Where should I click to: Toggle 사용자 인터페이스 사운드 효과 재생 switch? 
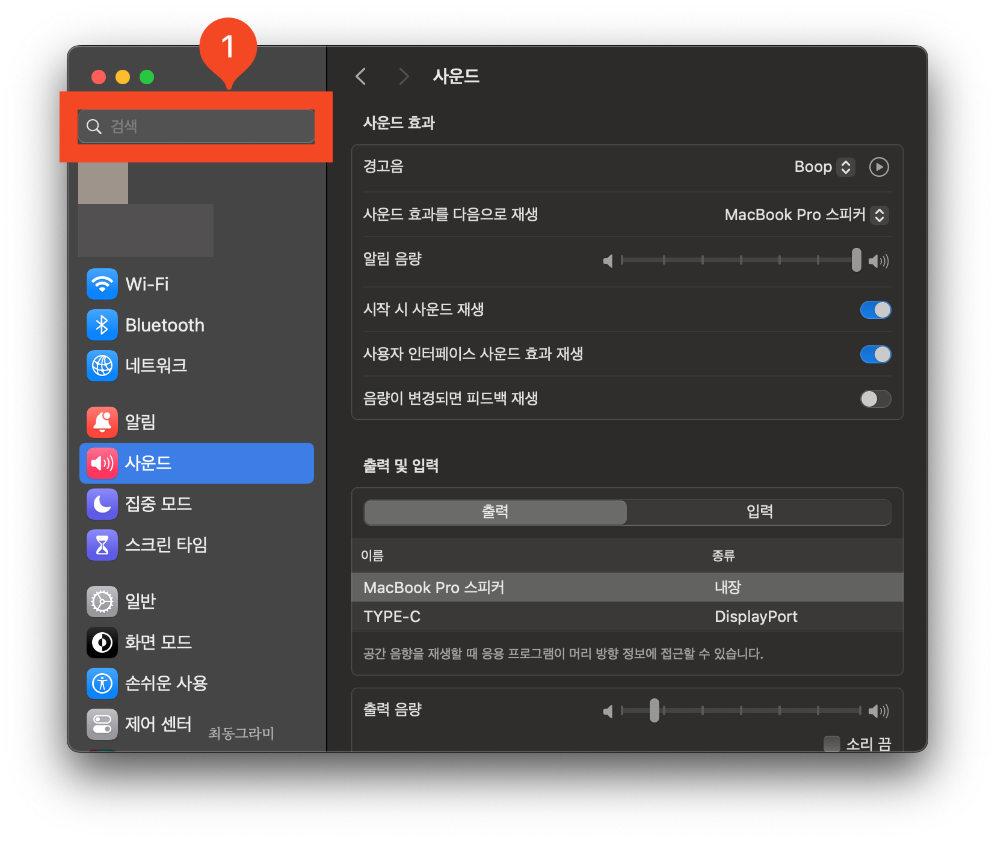pos(875,354)
